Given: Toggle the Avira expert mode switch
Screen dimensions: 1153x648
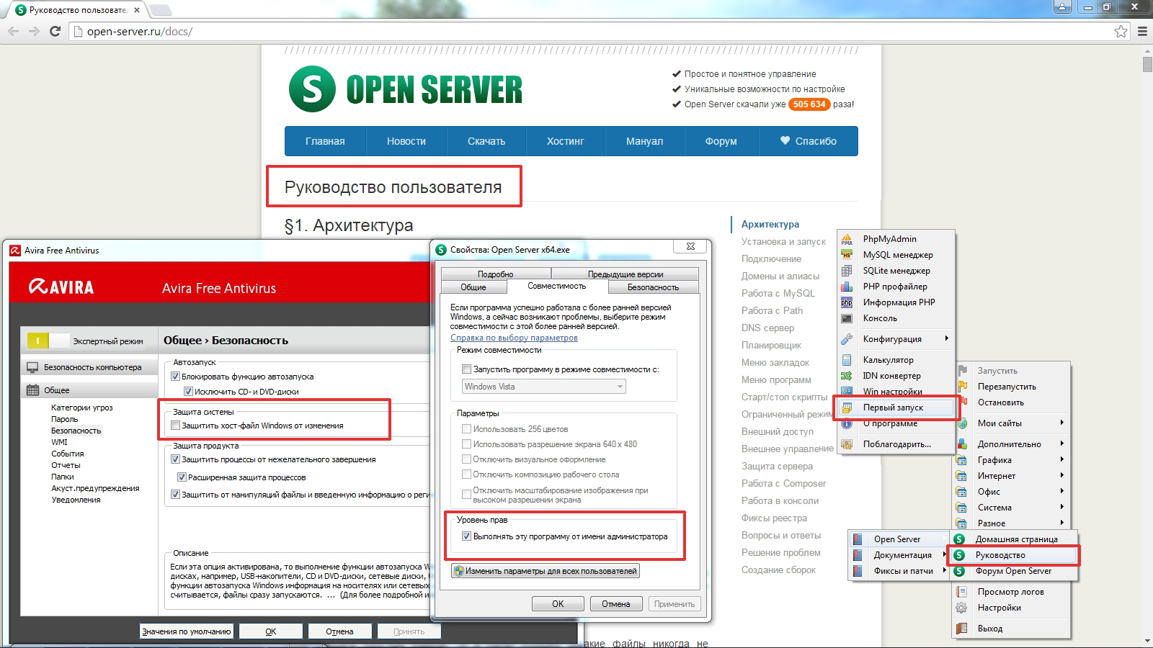Looking at the screenshot, I should click(48, 341).
